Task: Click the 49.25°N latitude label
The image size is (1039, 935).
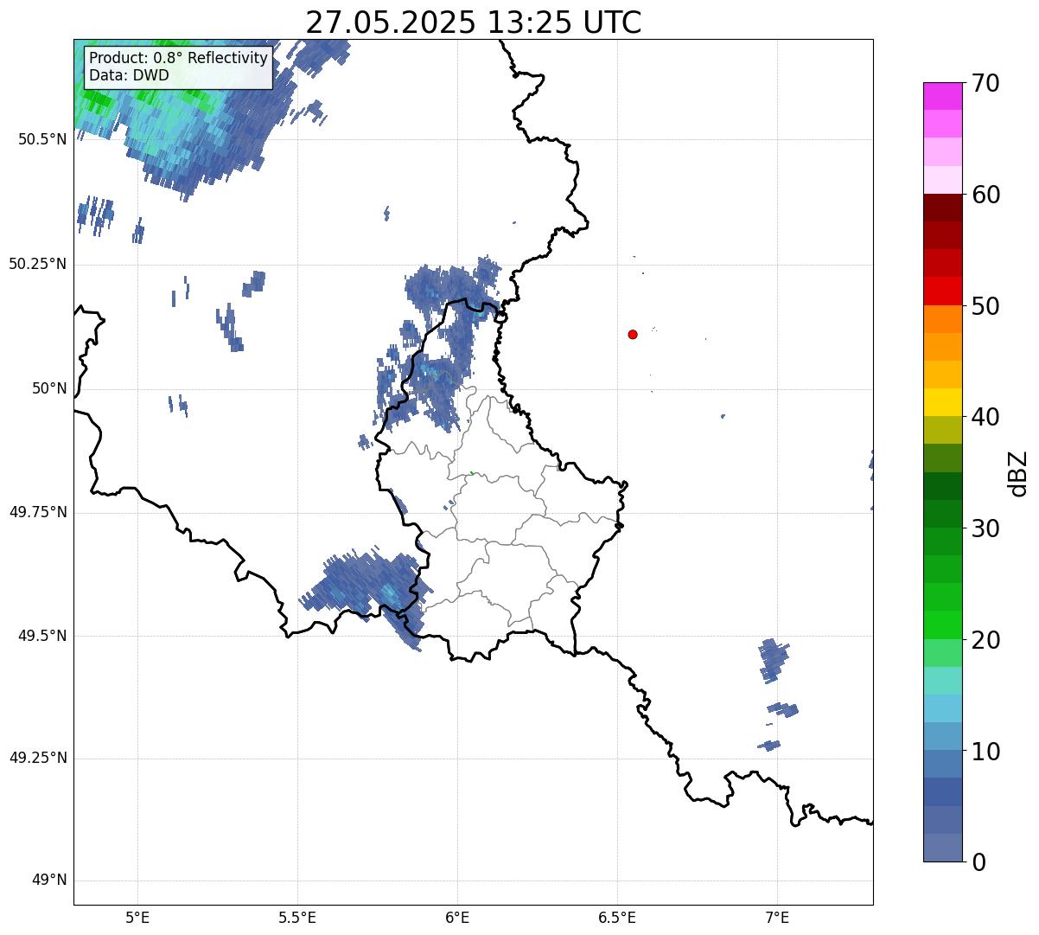Action: pos(38,759)
